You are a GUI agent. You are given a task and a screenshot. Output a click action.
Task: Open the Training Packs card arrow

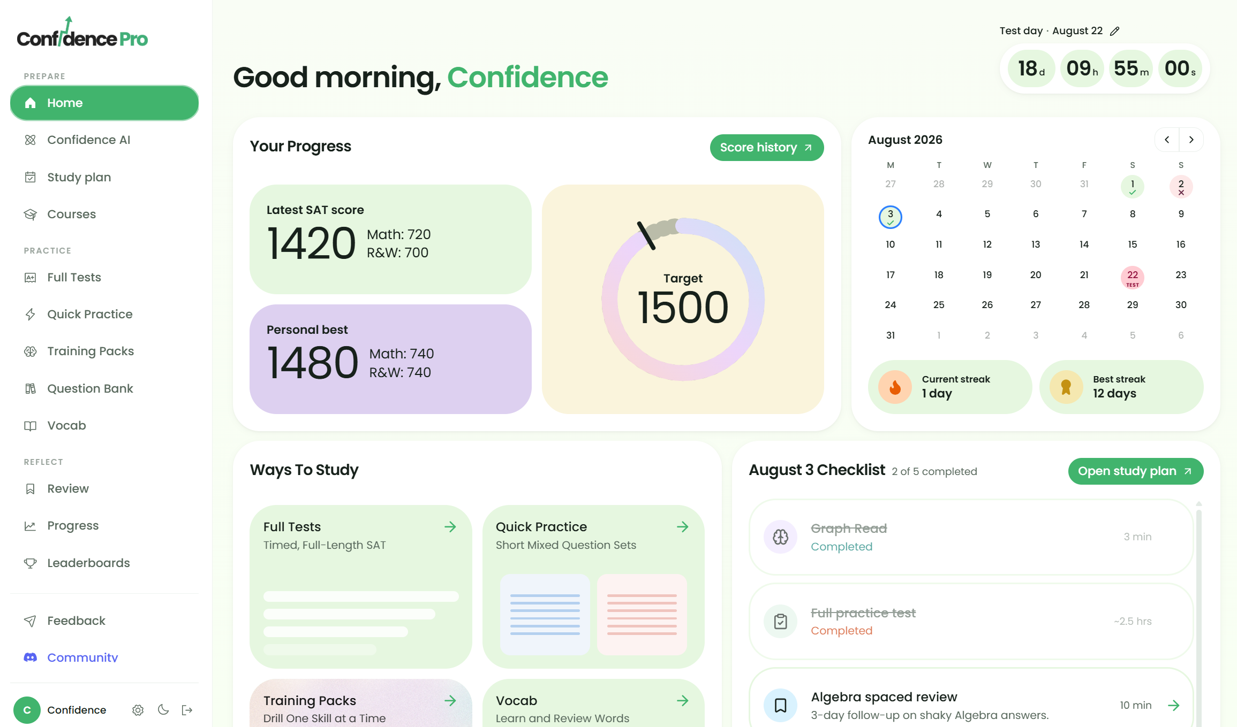click(x=450, y=701)
